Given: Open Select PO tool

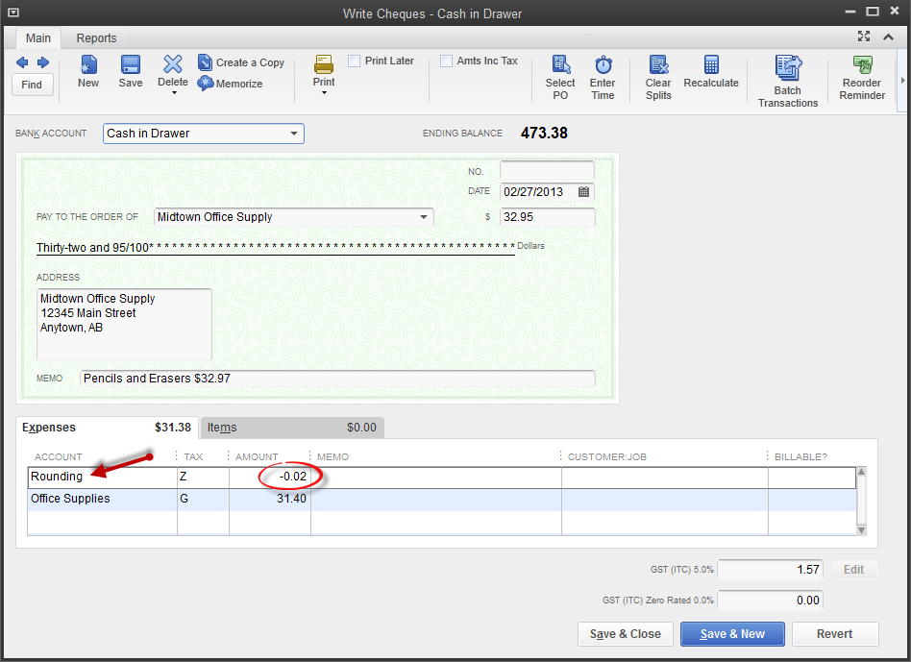Looking at the screenshot, I should tap(560, 64).
